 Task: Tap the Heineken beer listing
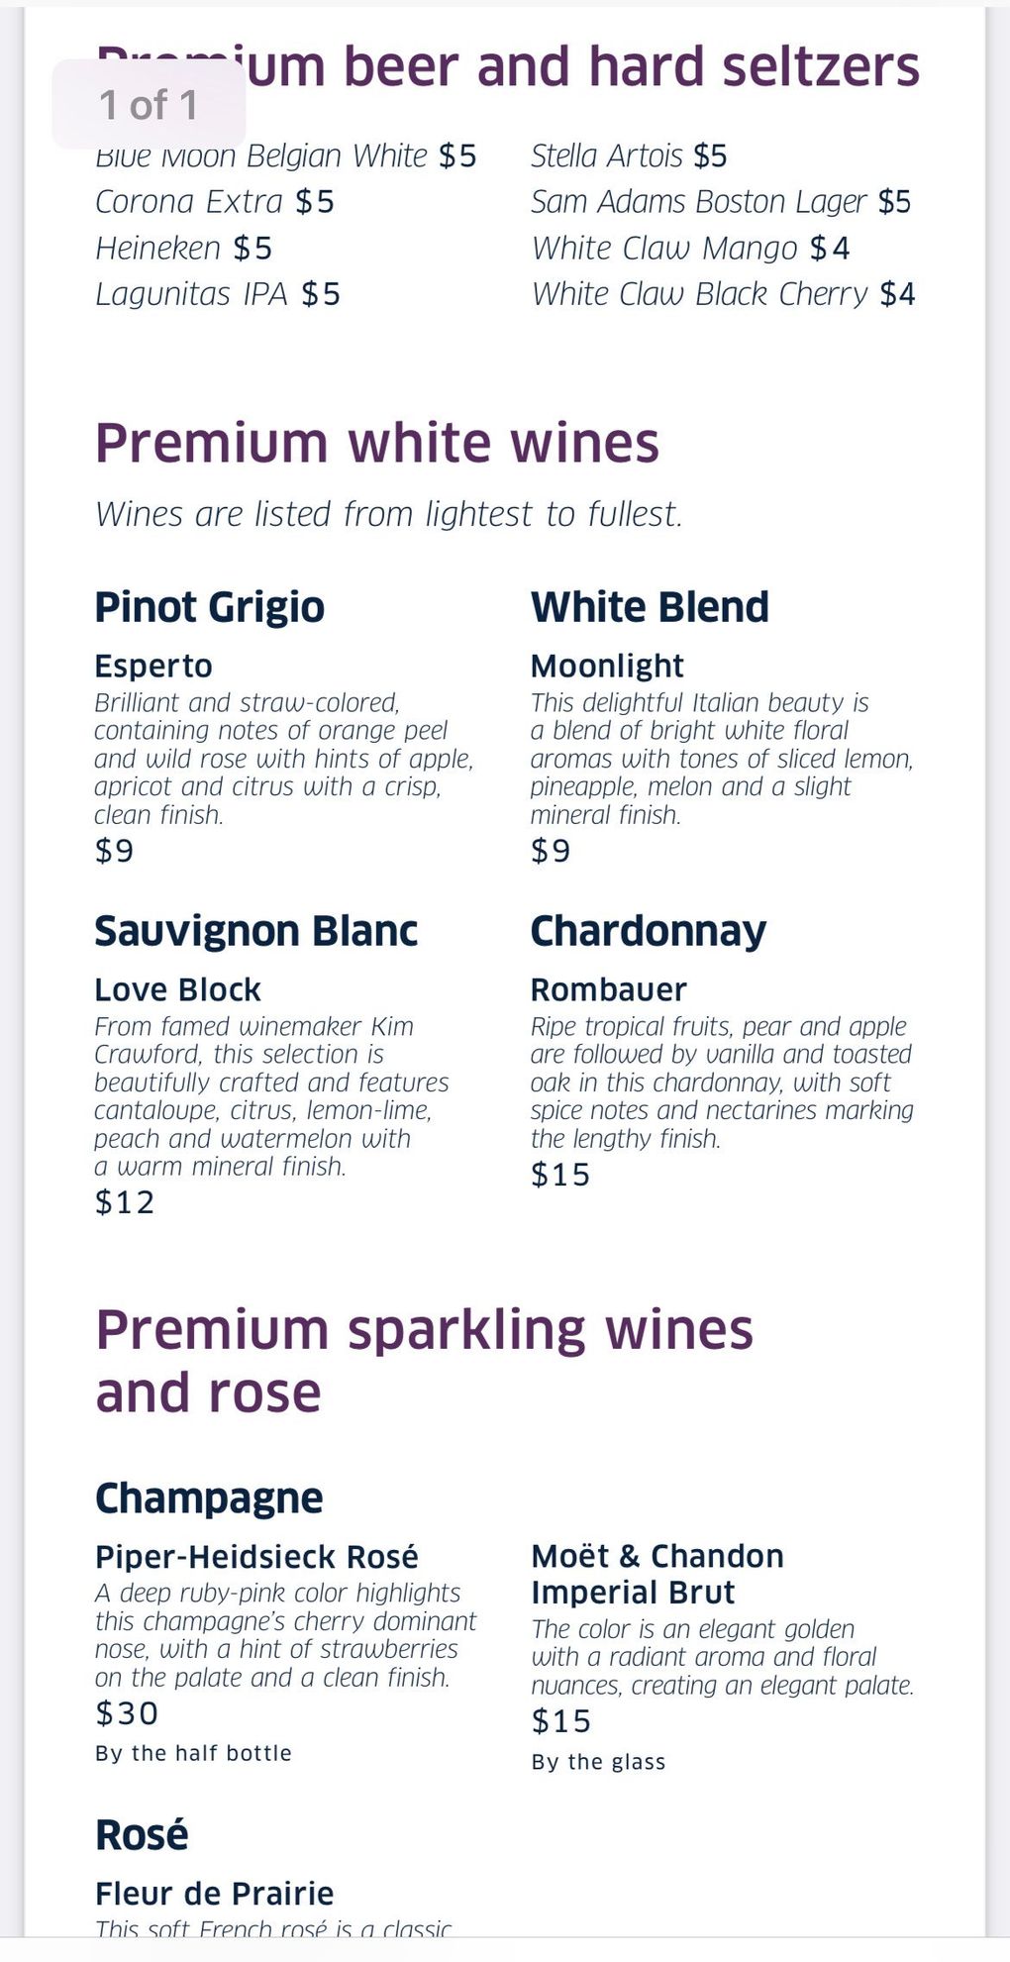(x=183, y=248)
